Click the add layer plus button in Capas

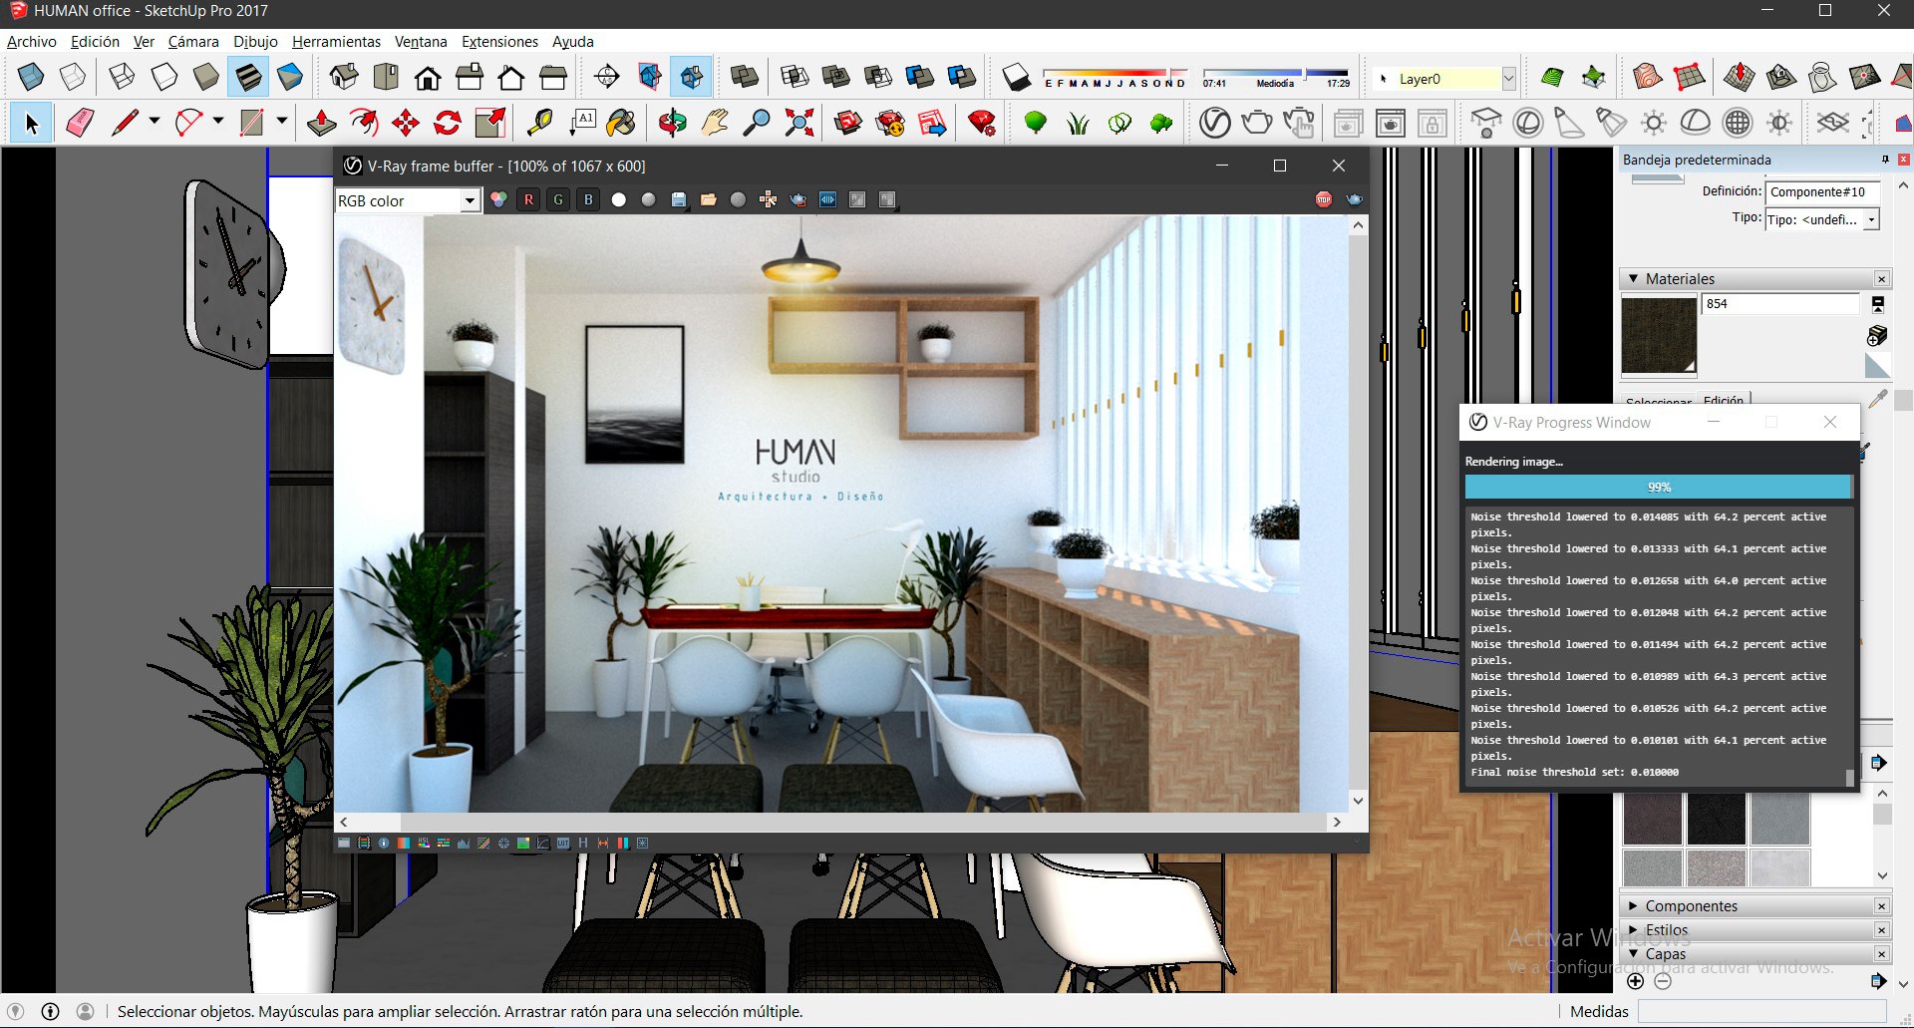(x=1636, y=981)
